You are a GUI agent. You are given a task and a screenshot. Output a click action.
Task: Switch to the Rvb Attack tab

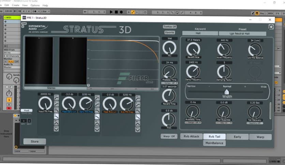click(191, 136)
